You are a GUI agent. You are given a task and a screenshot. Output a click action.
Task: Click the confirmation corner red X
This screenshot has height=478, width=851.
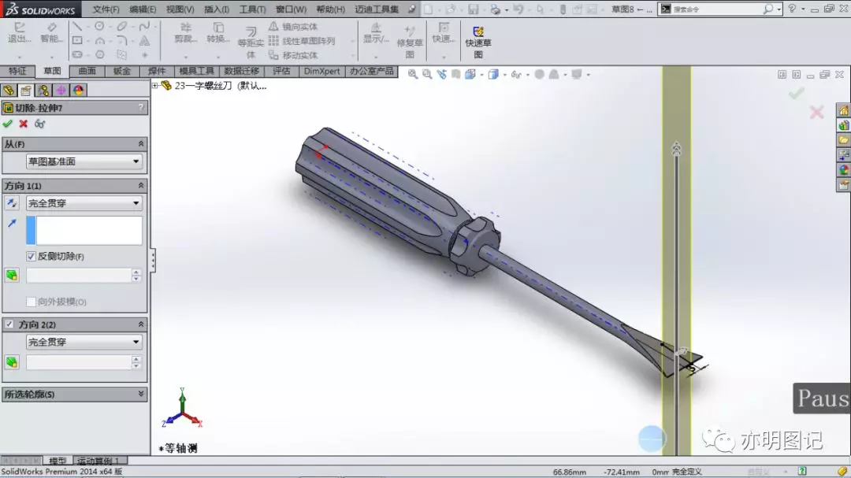coord(816,113)
